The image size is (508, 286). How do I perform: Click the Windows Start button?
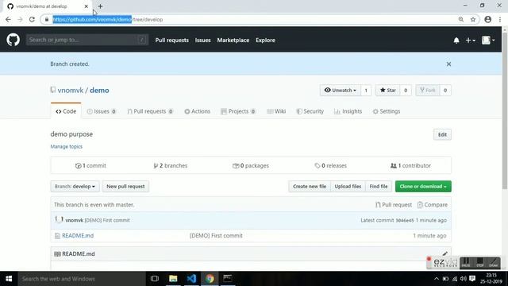9,279
